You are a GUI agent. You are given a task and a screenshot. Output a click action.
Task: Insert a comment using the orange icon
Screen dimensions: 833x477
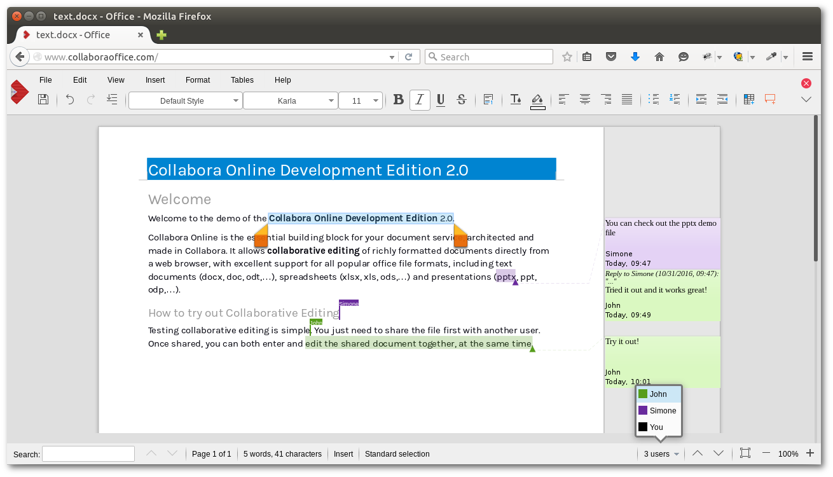770,99
